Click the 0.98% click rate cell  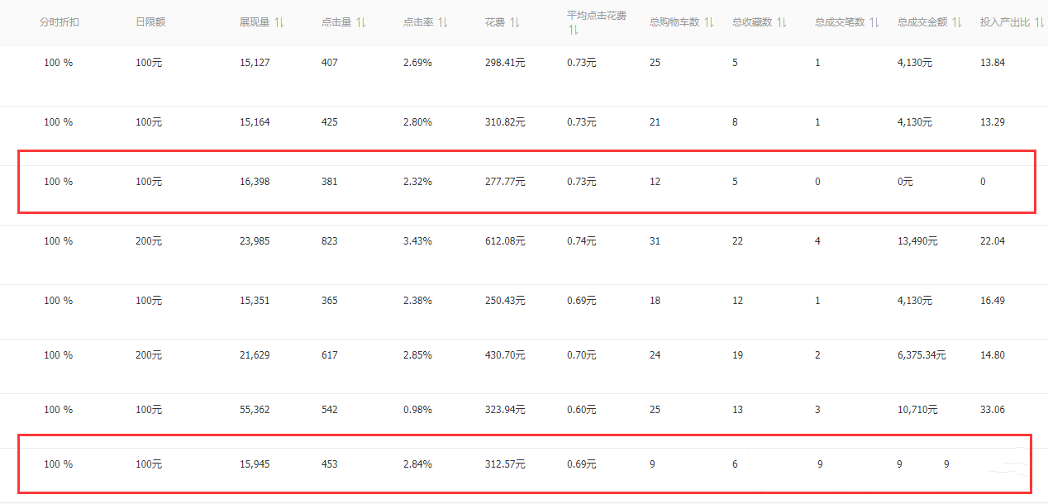point(417,410)
